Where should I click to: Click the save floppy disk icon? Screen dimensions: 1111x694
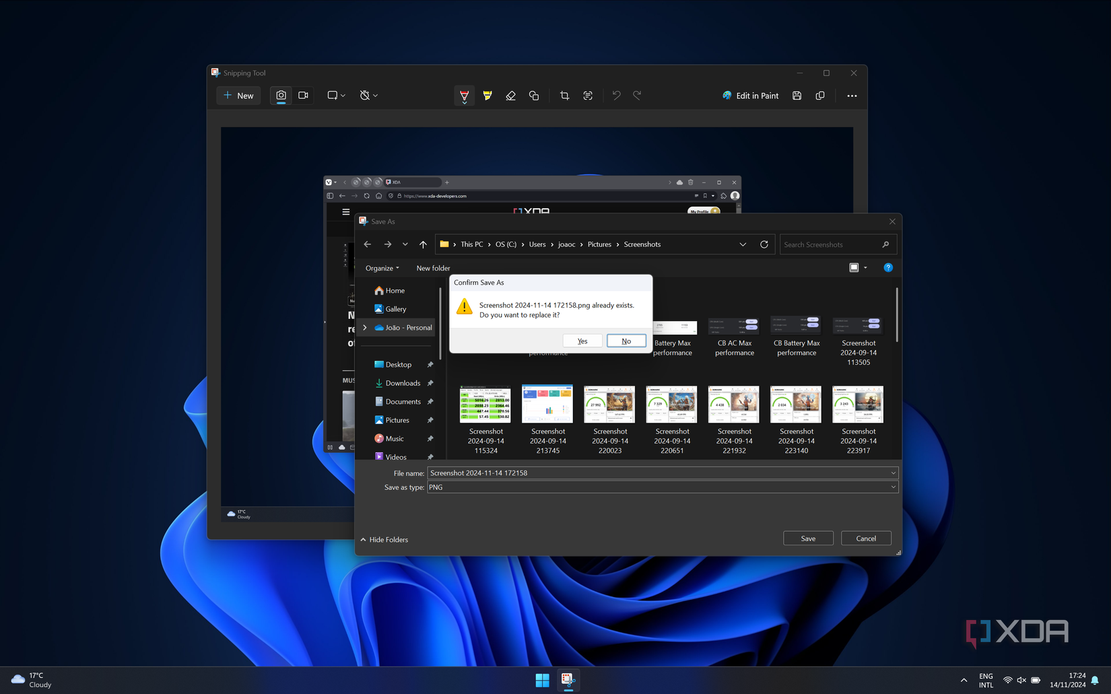(x=797, y=96)
